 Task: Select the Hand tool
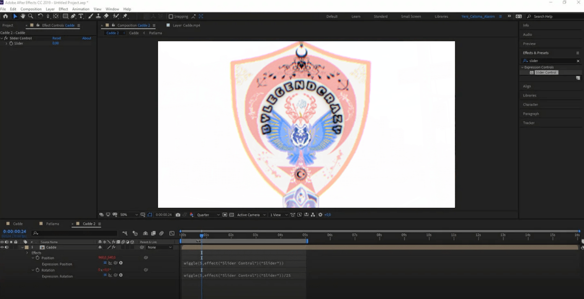(23, 16)
